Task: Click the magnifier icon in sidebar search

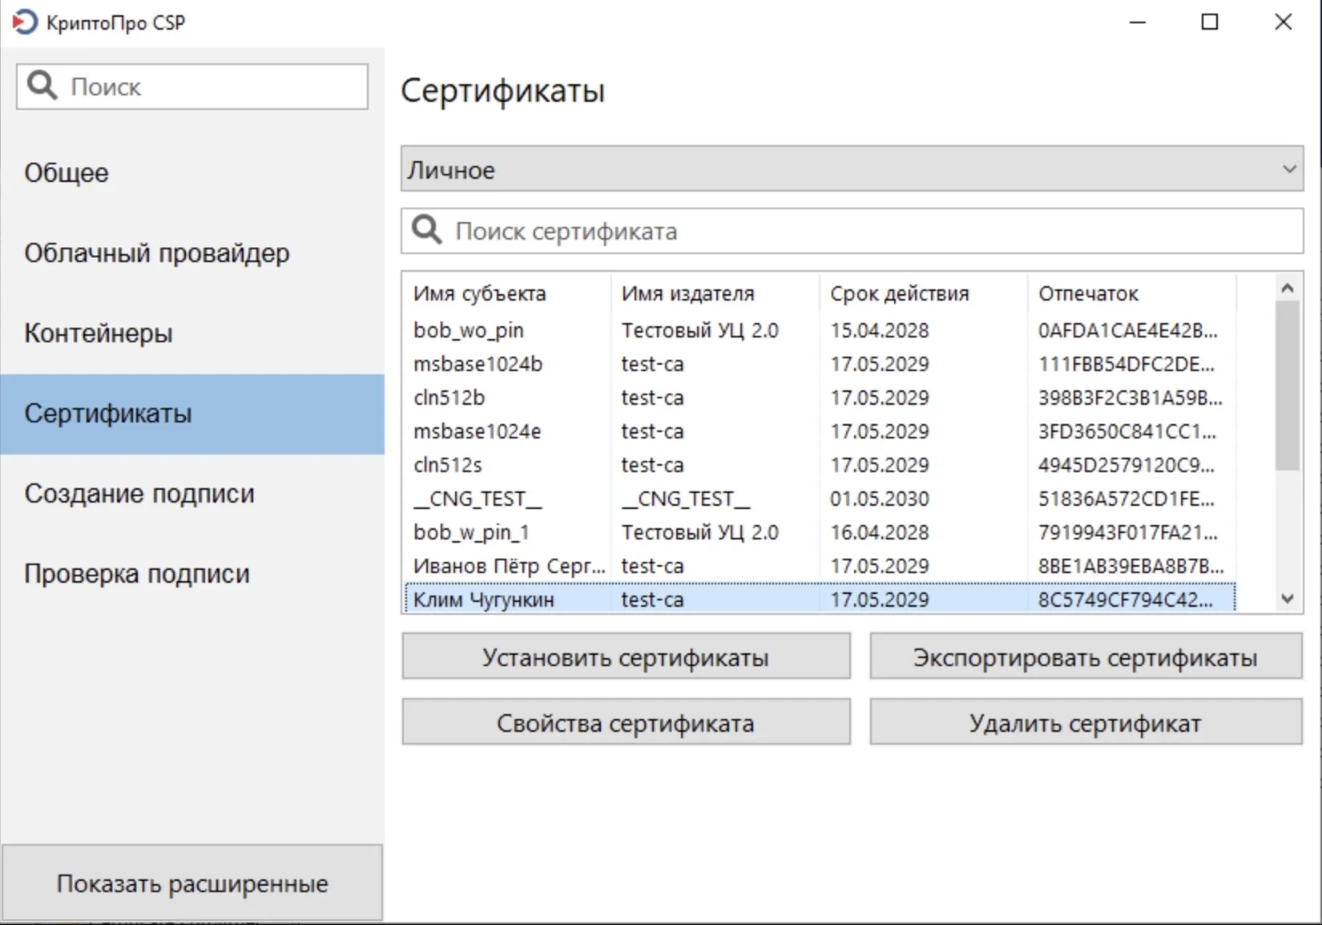Action: 42,85
